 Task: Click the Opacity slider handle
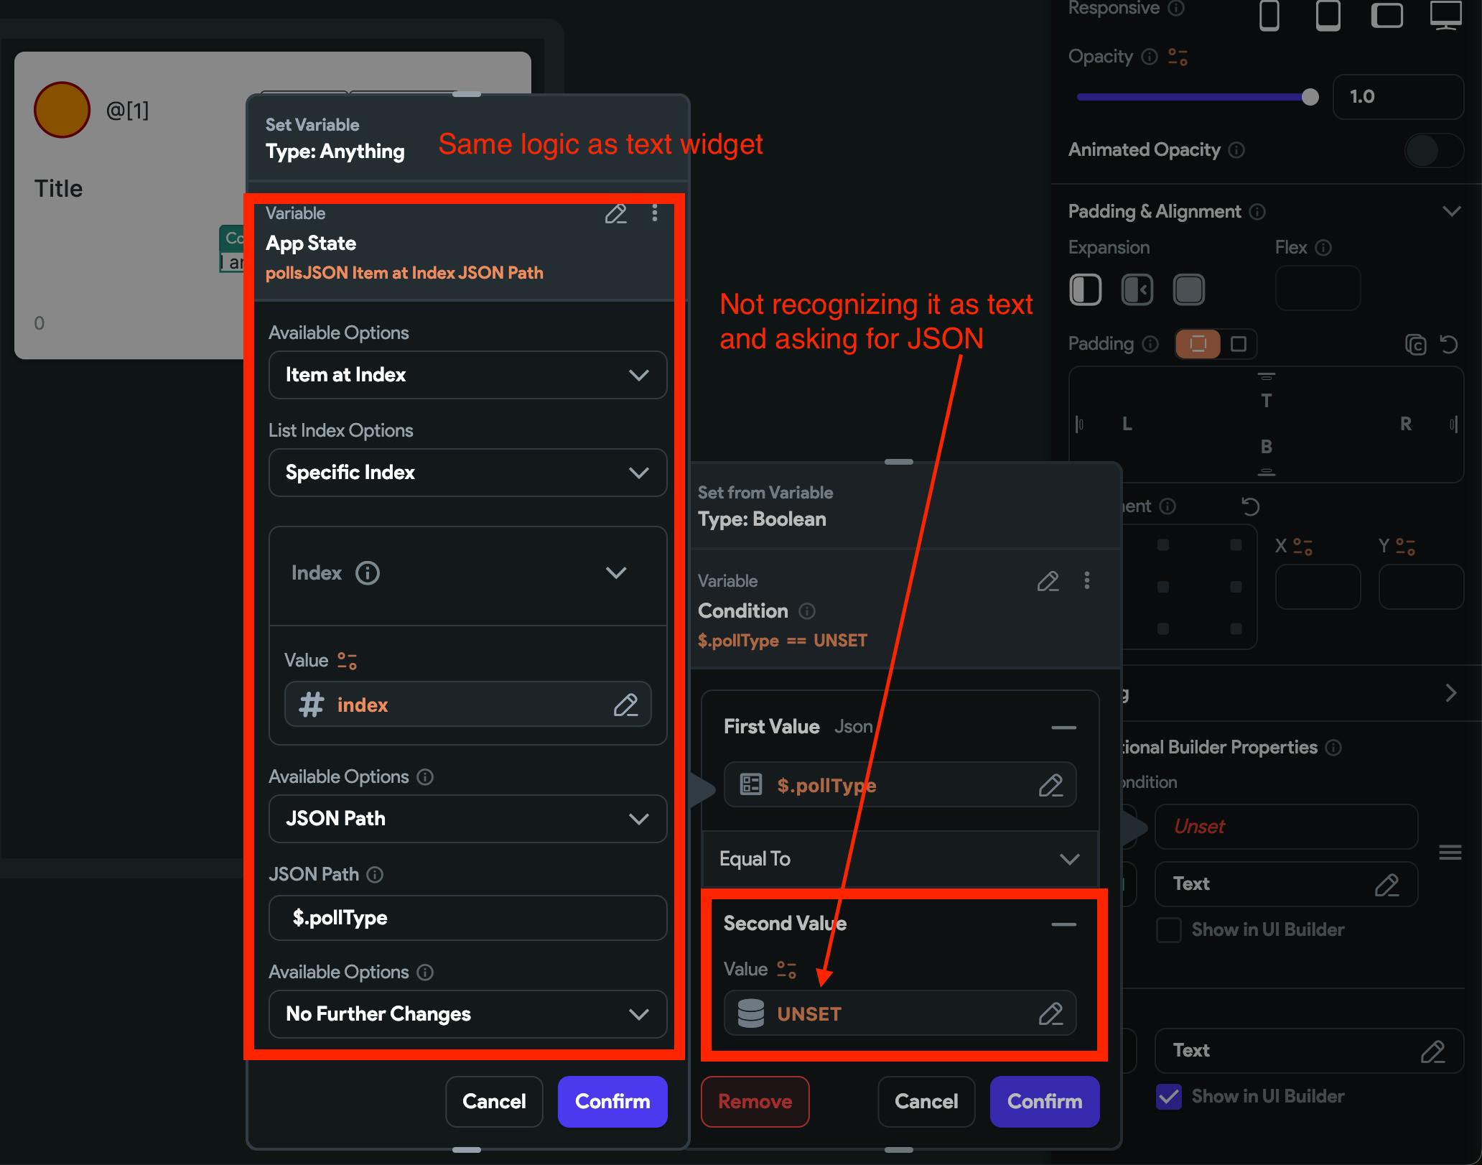coord(1310,97)
